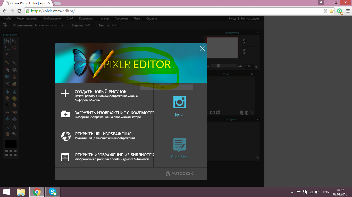
Task: Bookmark this page with the star
Action: (331, 11)
